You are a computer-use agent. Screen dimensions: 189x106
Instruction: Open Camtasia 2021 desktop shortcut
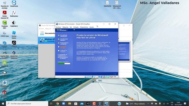(5, 25)
